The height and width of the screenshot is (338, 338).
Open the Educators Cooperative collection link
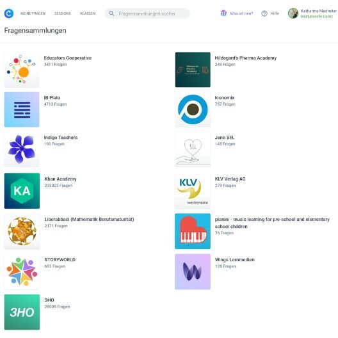pos(68,58)
